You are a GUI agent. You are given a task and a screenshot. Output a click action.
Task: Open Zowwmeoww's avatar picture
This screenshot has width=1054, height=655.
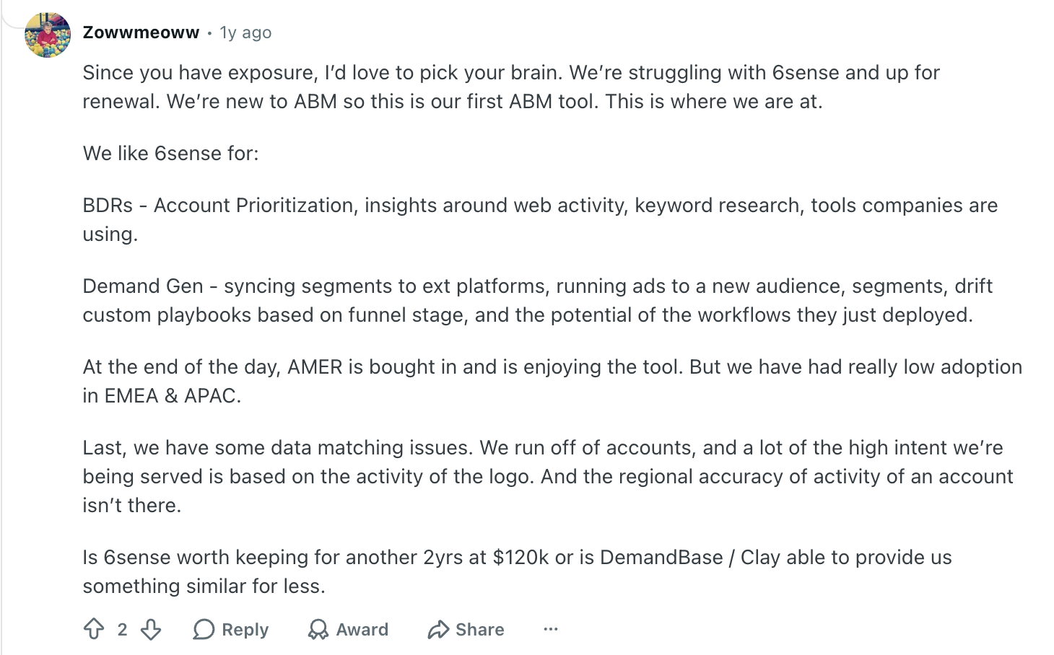48,34
